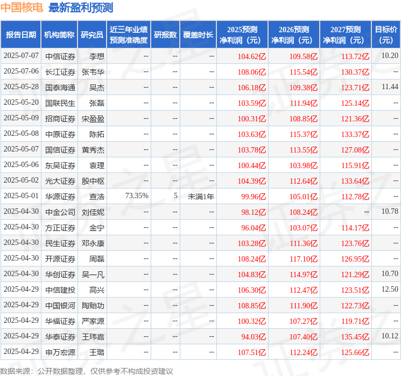This screenshot has height=376, width=401.
Task: Click target price 11.44
Action: (x=390, y=87)
